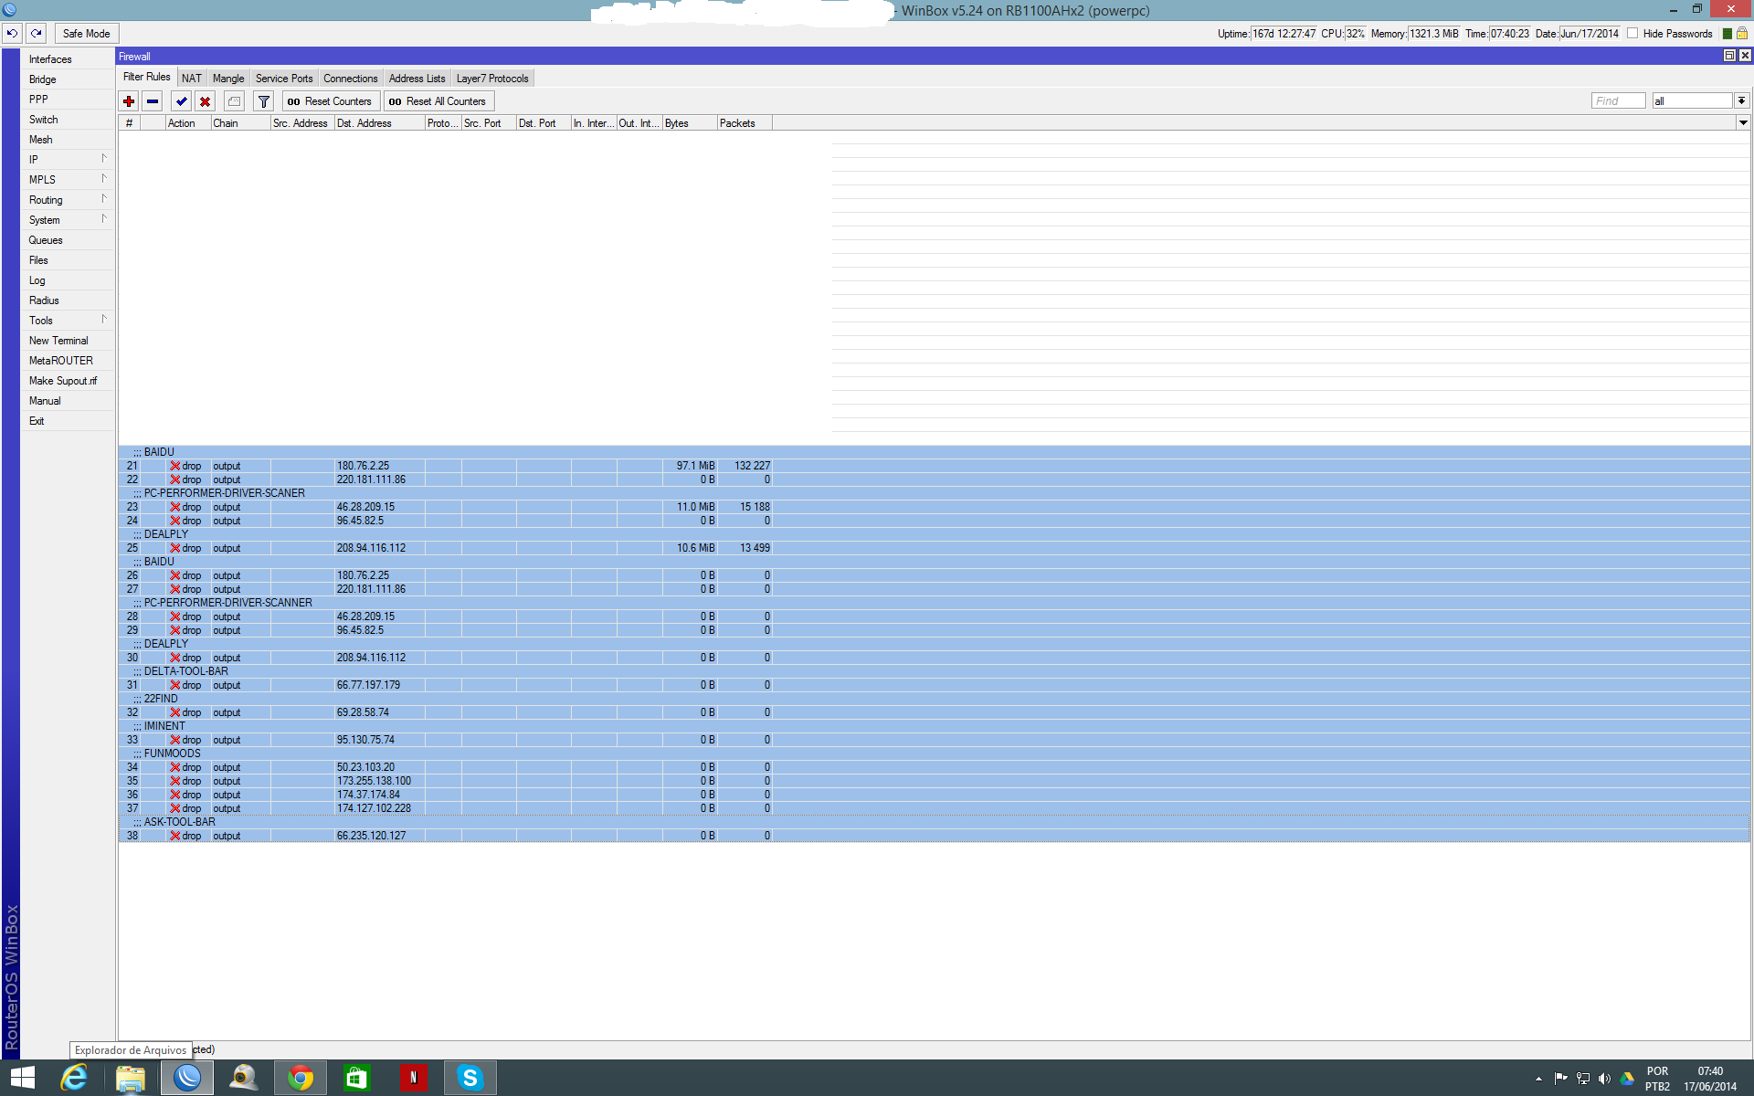This screenshot has height=1096, width=1754.
Task: Switch to the Address Lists tab
Action: 417,79
